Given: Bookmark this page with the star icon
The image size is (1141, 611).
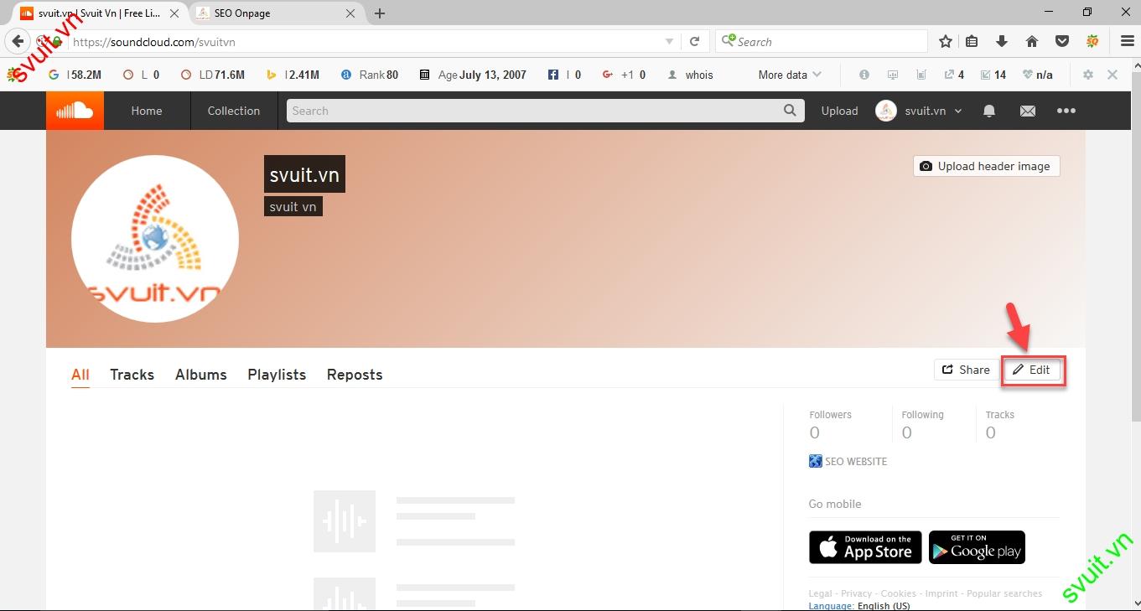Looking at the screenshot, I should [x=946, y=41].
